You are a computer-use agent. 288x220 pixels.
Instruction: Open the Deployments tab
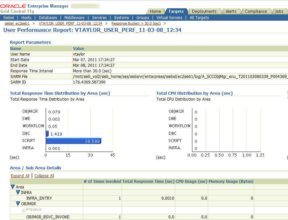click(204, 12)
